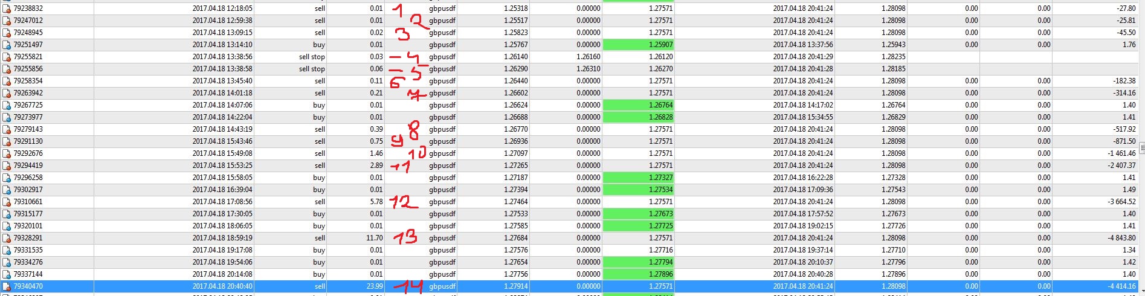
Task: Click the order icon for ticket 79331535
Action: (x=7, y=250)
